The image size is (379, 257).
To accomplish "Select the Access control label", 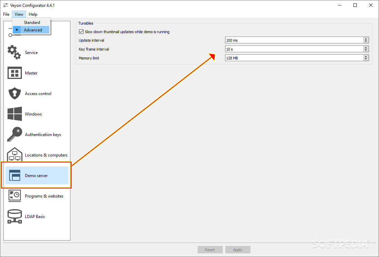I will point(38,94).
